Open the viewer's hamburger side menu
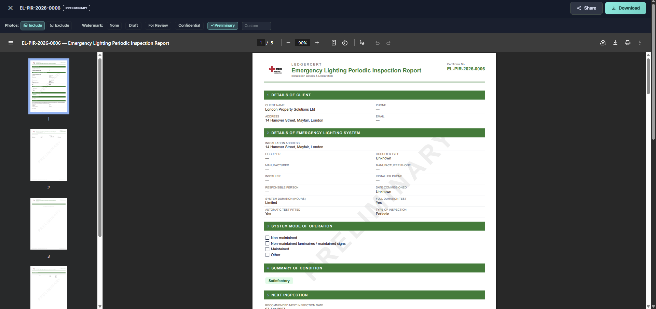The image size is (656, 309). [x=11, y=43]
